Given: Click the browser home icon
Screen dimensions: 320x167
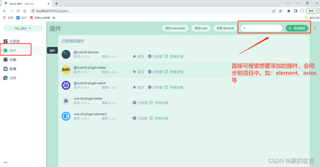Looking at the screenshot, I should 25,11.
